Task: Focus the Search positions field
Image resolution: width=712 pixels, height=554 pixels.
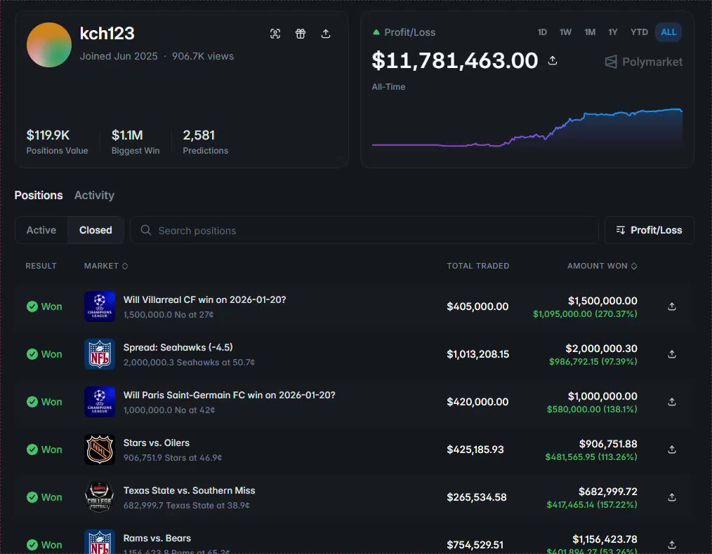Action: (364, 230)
